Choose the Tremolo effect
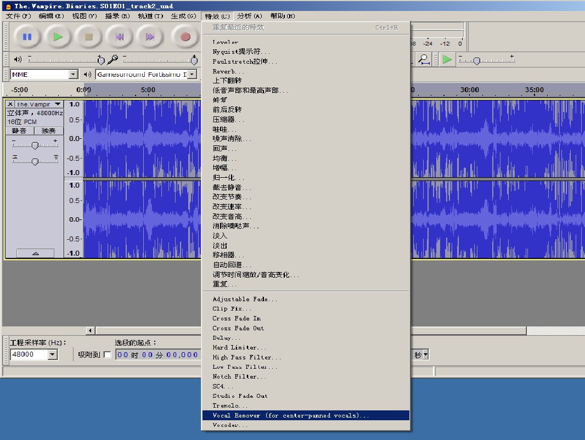 coord(306,405)
